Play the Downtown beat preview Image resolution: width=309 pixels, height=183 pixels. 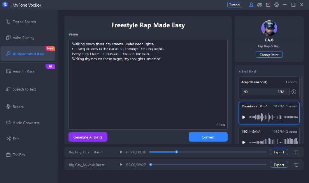click(244, 117)
